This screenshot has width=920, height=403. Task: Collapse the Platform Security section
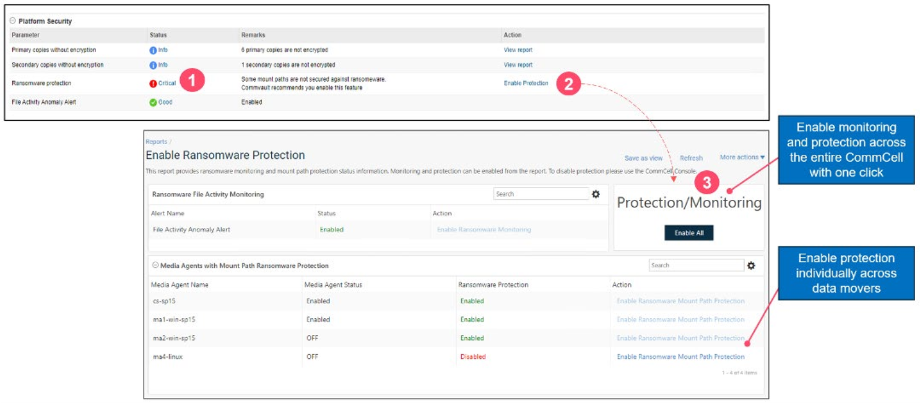pos(13,21)
